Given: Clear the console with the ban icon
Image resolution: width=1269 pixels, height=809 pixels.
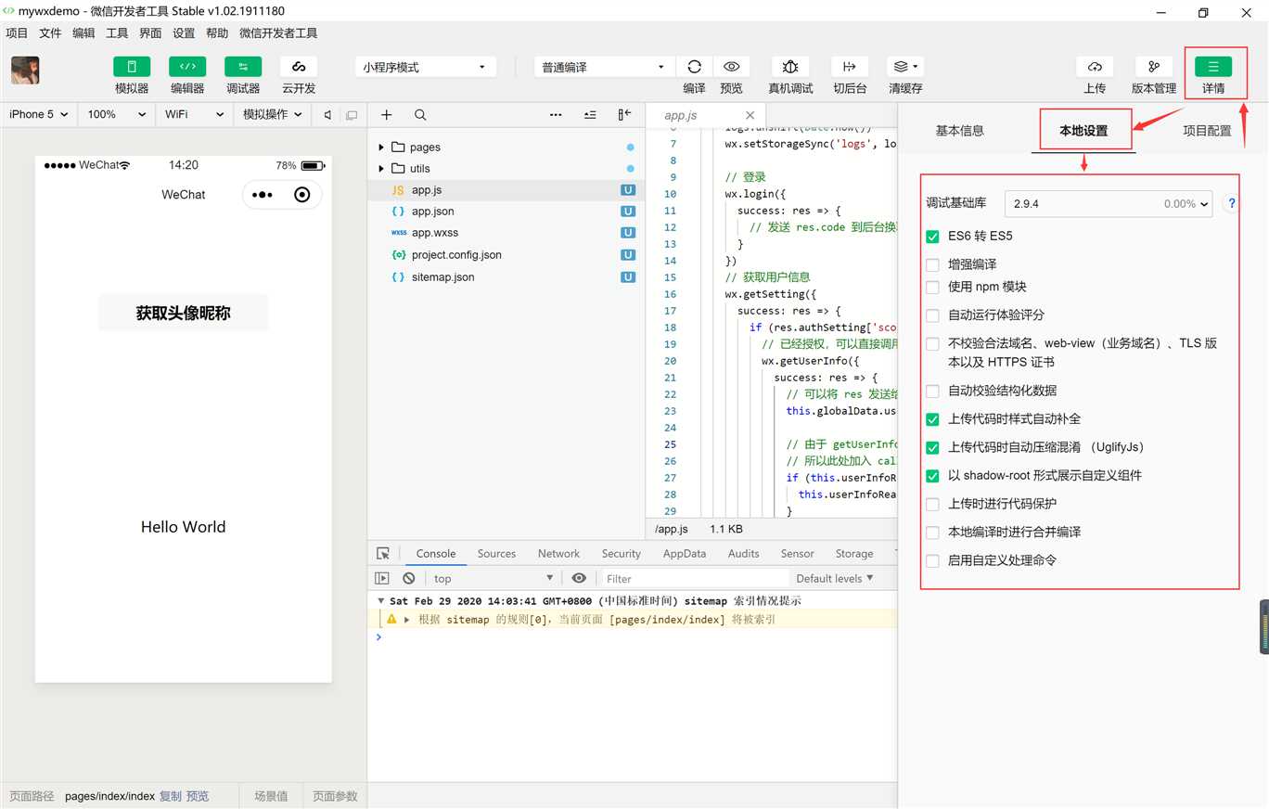Looking at the screenshot, I should click(x=409, y=578).
